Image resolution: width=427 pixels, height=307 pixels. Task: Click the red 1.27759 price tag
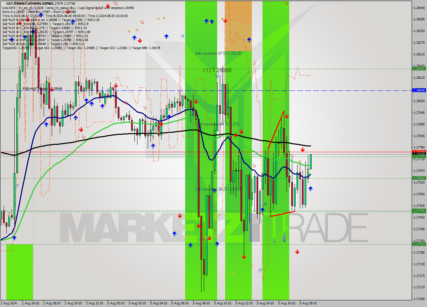pos(419,152)
